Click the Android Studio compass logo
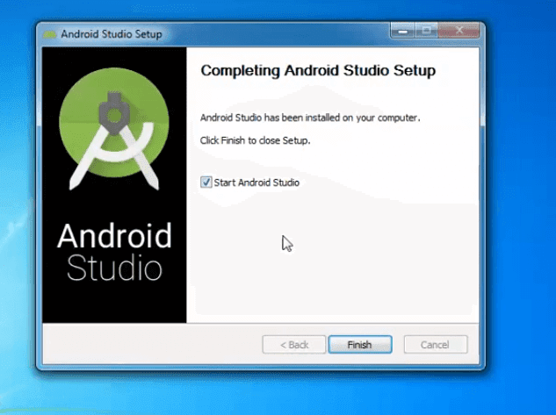This screenshot has width=556, height=415. (x=114, y=129)
